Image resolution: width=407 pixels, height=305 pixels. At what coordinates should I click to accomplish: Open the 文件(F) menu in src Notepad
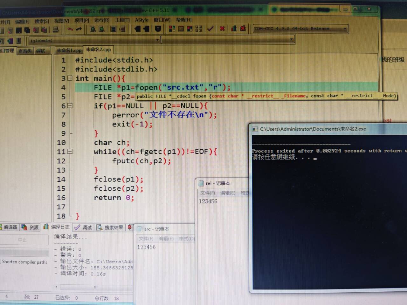pos(146,239)
